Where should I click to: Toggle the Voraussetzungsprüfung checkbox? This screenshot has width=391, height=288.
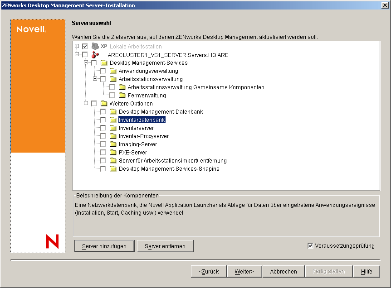click(310, 246)
